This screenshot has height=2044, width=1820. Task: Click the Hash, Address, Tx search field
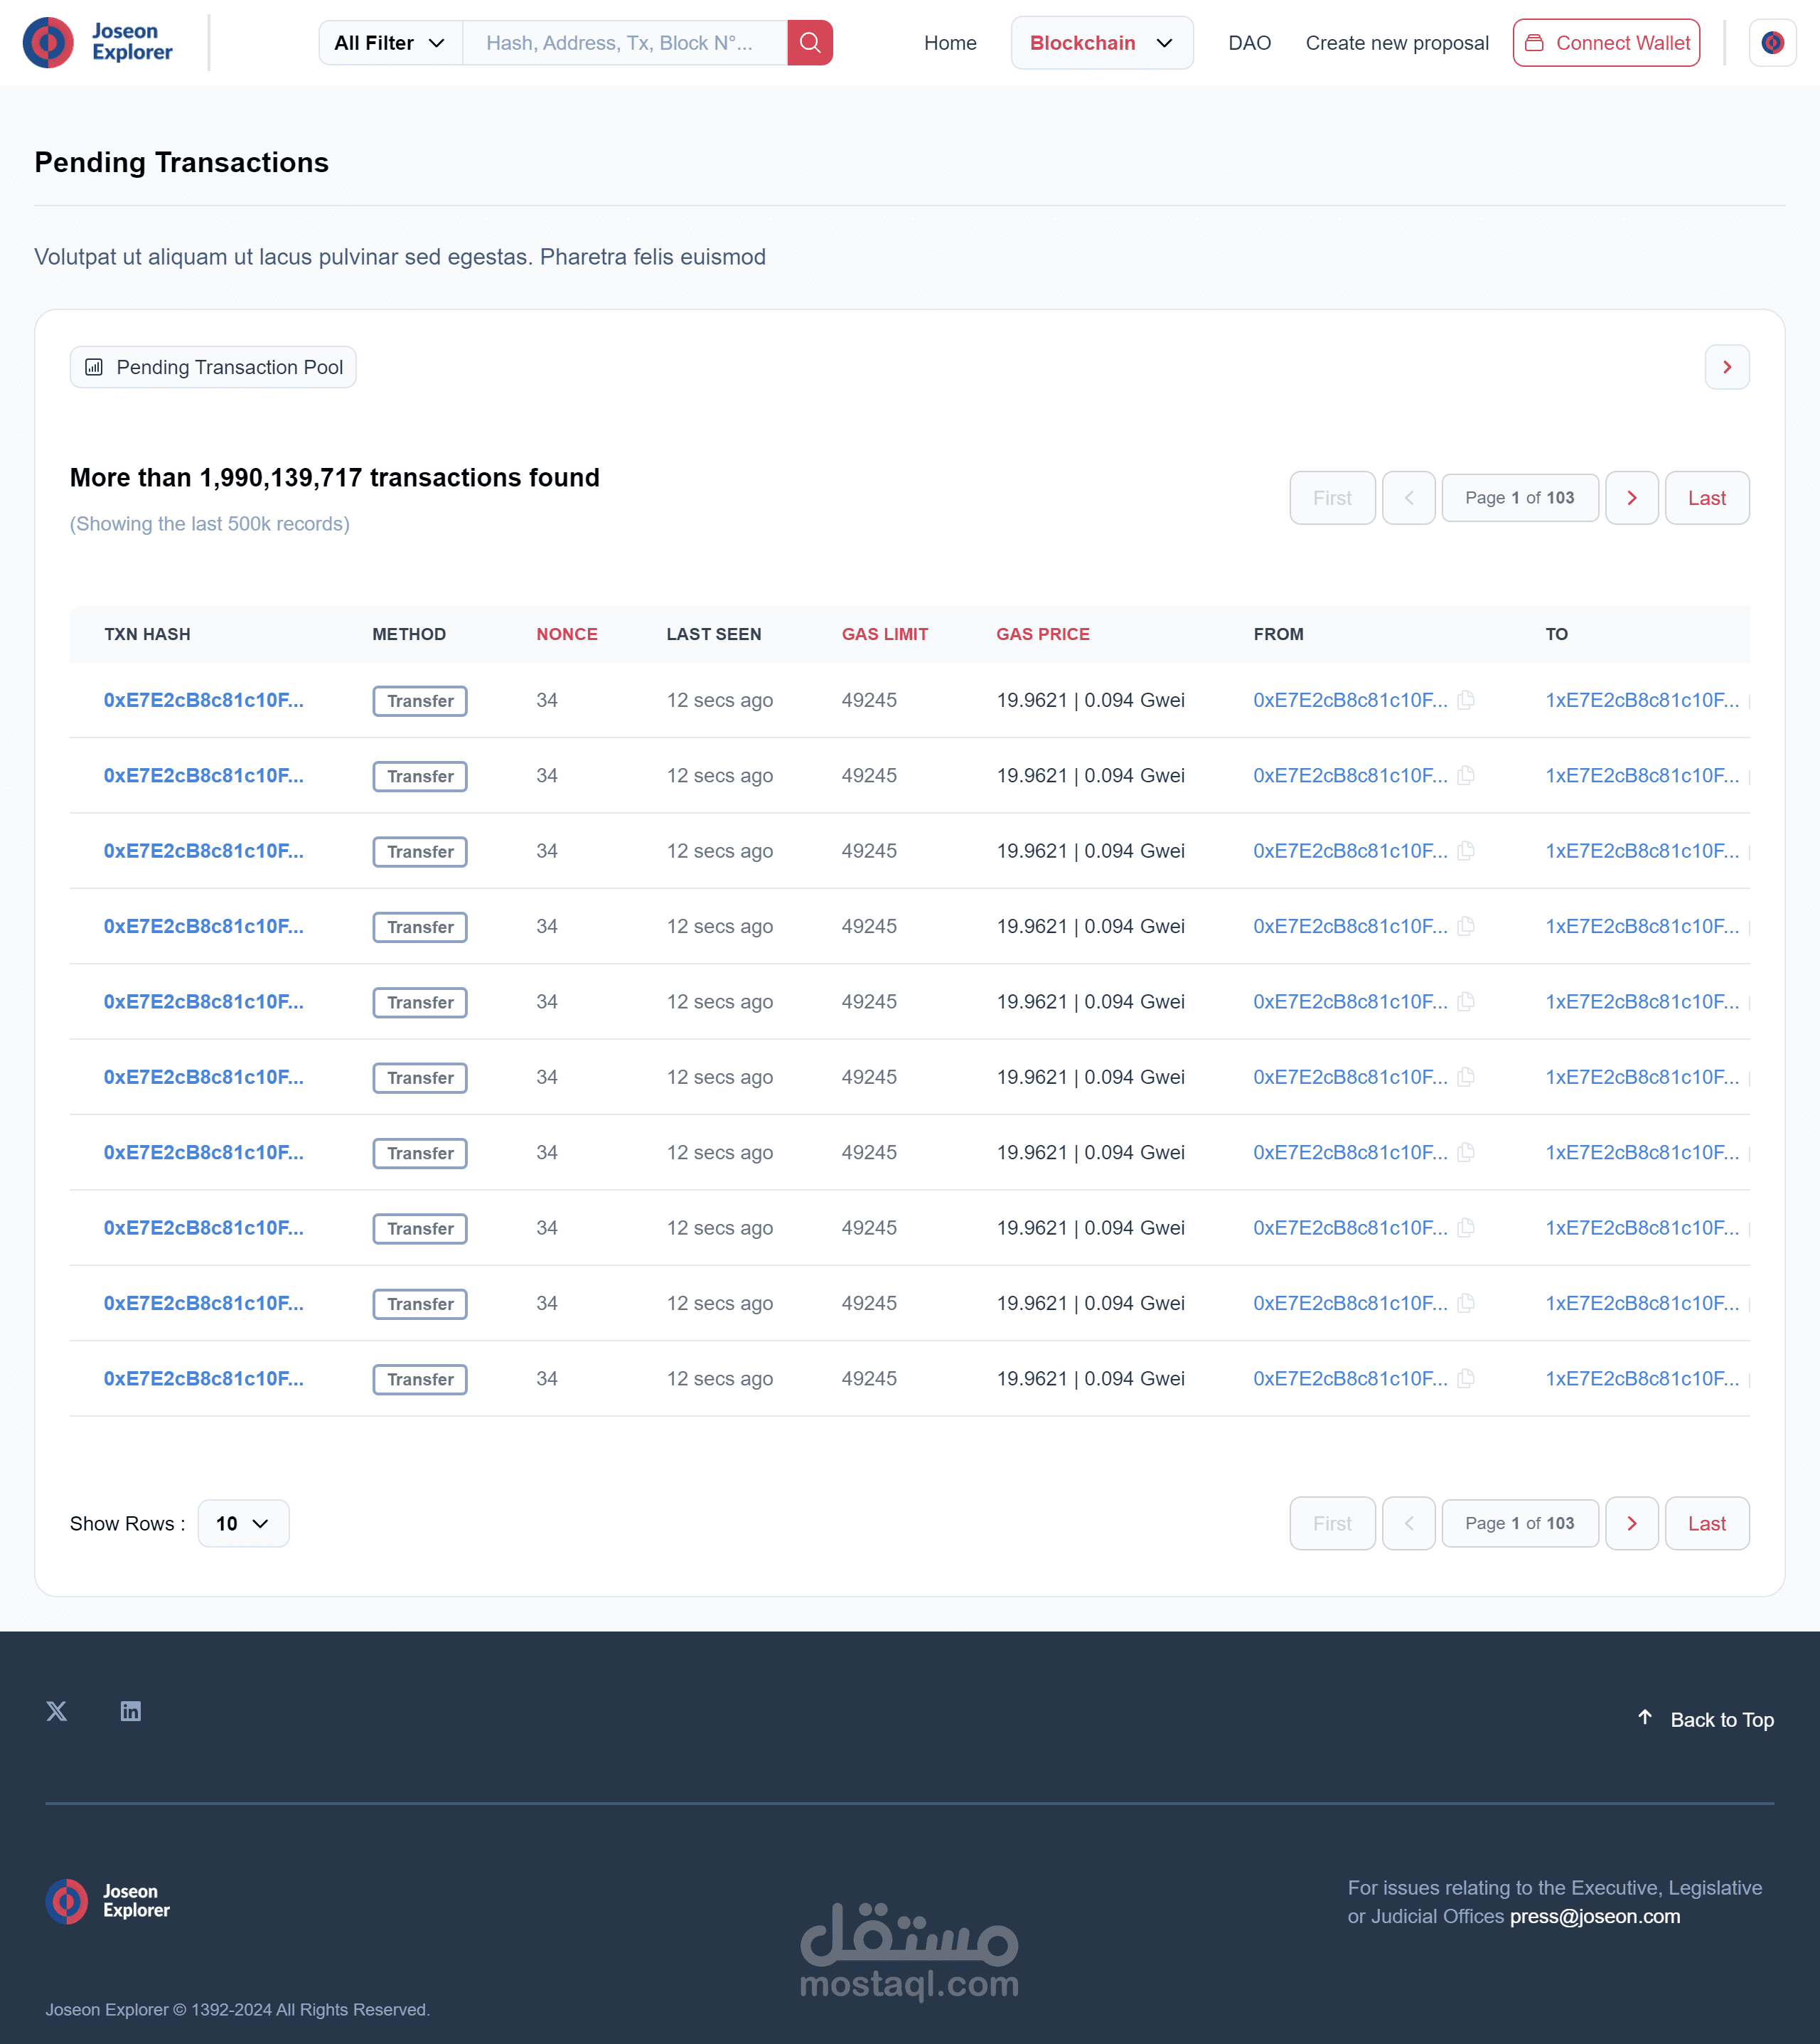click(625, 43)
